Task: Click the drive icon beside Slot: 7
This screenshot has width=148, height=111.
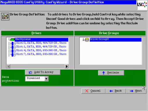Action: [13, 54]
